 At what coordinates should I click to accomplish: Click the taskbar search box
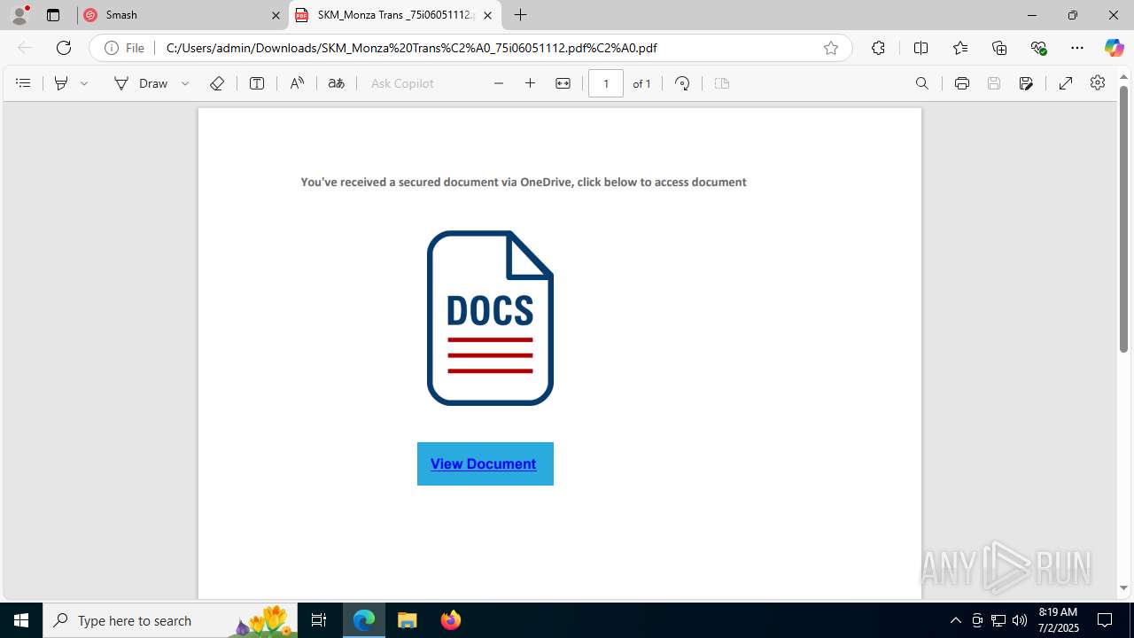170,620
